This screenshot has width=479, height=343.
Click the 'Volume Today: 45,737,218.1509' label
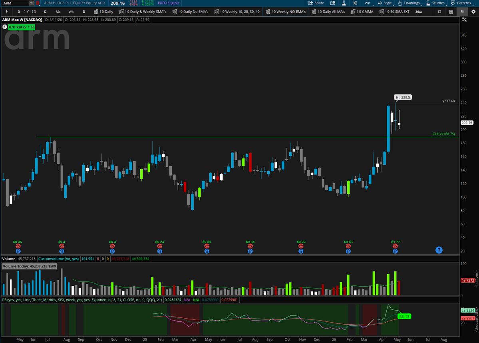click(x=29, y=266)
